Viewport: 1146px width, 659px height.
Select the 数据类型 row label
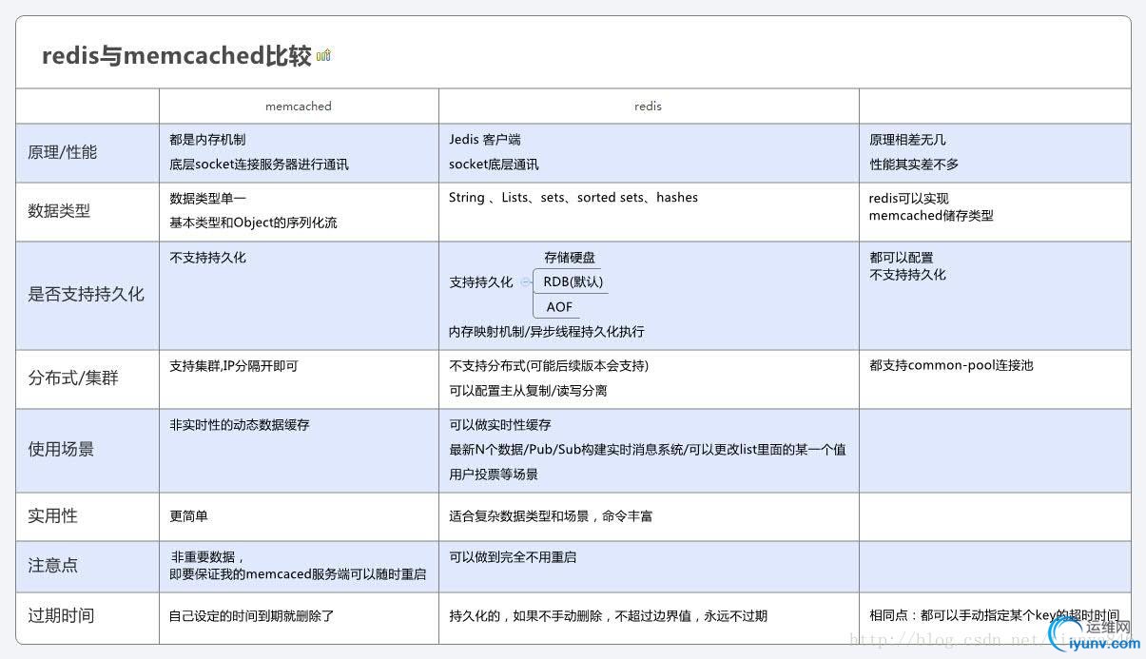59,211
